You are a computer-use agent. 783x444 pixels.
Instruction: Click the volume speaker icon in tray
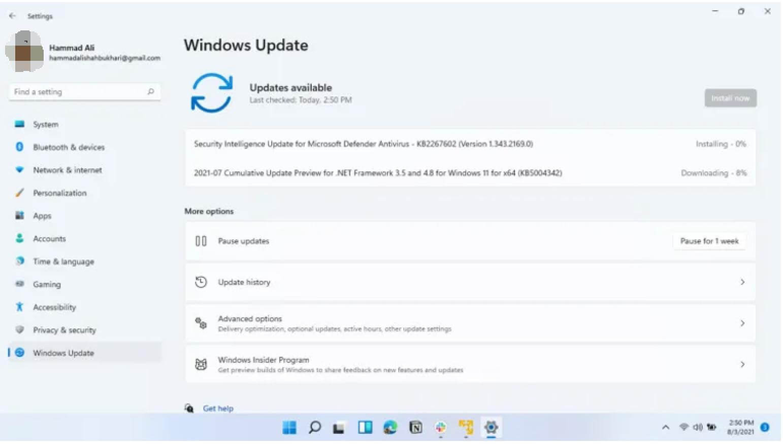point(698,427)
